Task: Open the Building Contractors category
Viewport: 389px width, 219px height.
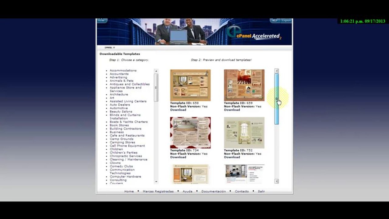Action: (126, 129)
